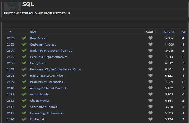Open Products by Categories problem
Image resolution: width=189 pixels, height=123 pixels.
(46, 82)
